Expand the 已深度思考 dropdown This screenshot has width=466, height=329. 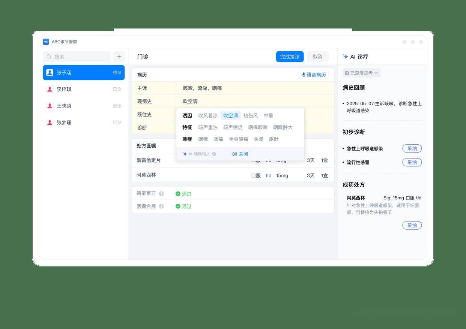pyautogui.click(x=361, y=73)
